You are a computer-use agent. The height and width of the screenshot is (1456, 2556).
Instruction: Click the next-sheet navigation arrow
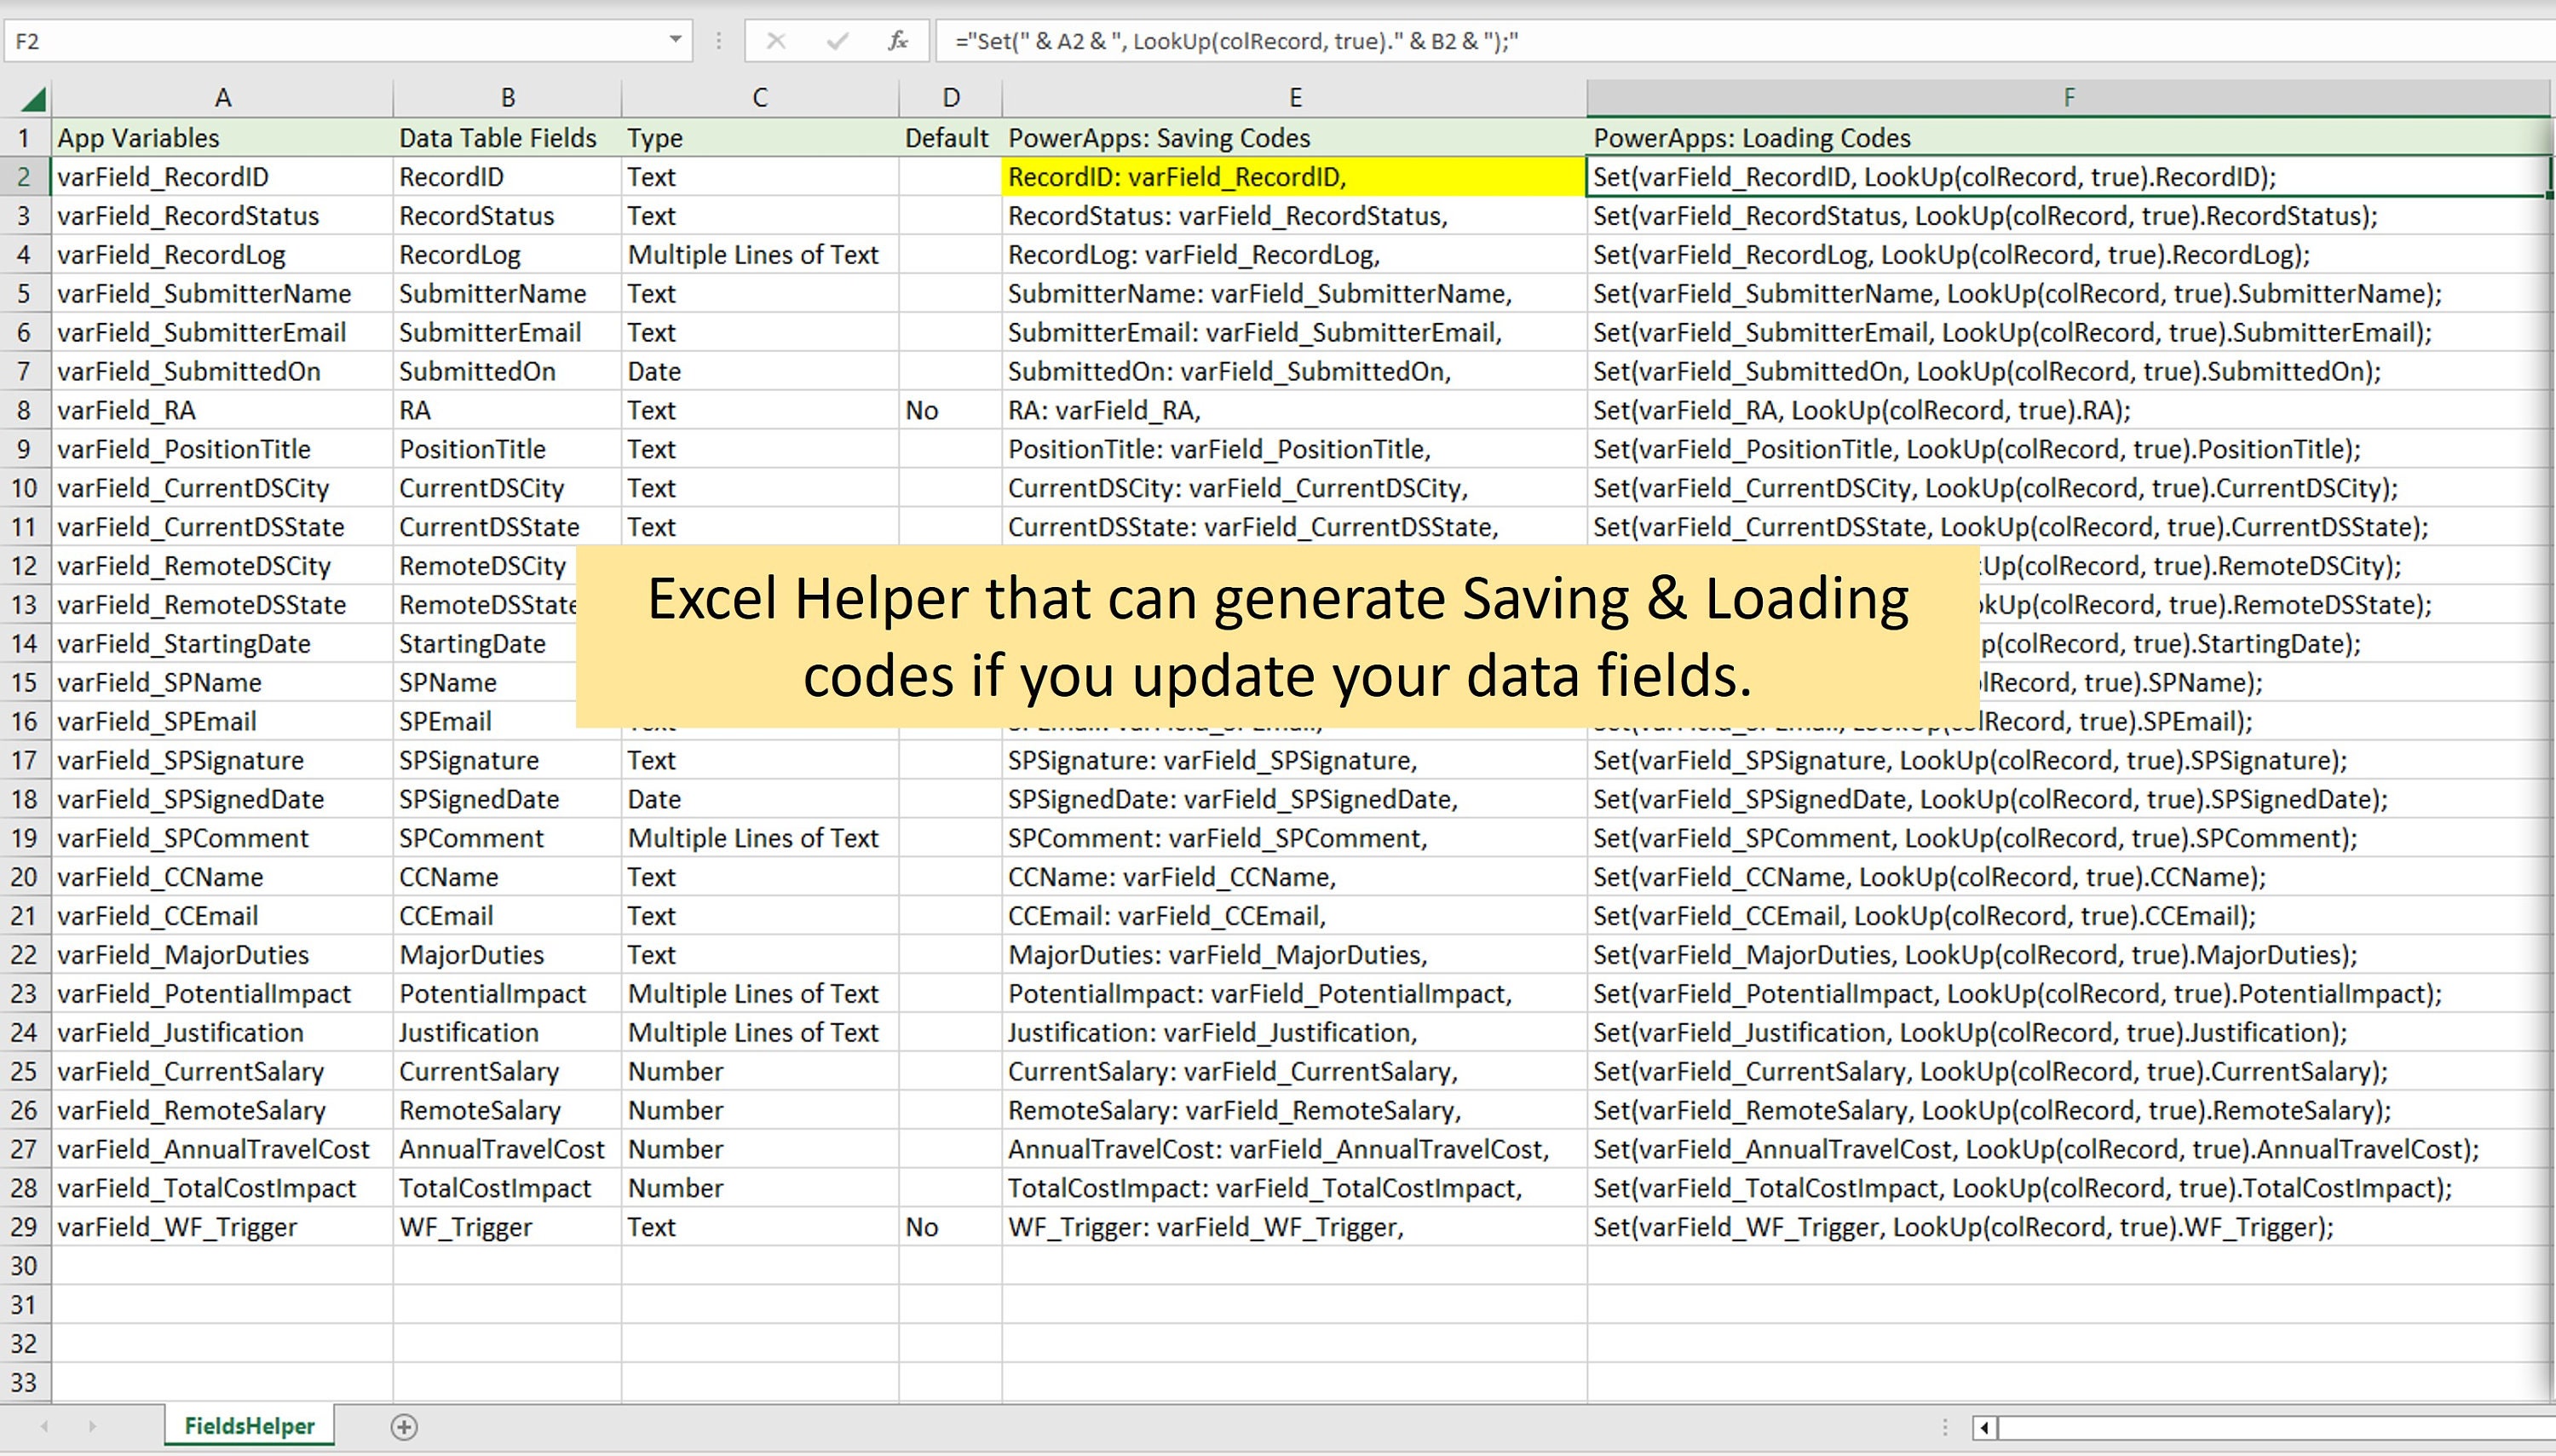pos(93,1427)
